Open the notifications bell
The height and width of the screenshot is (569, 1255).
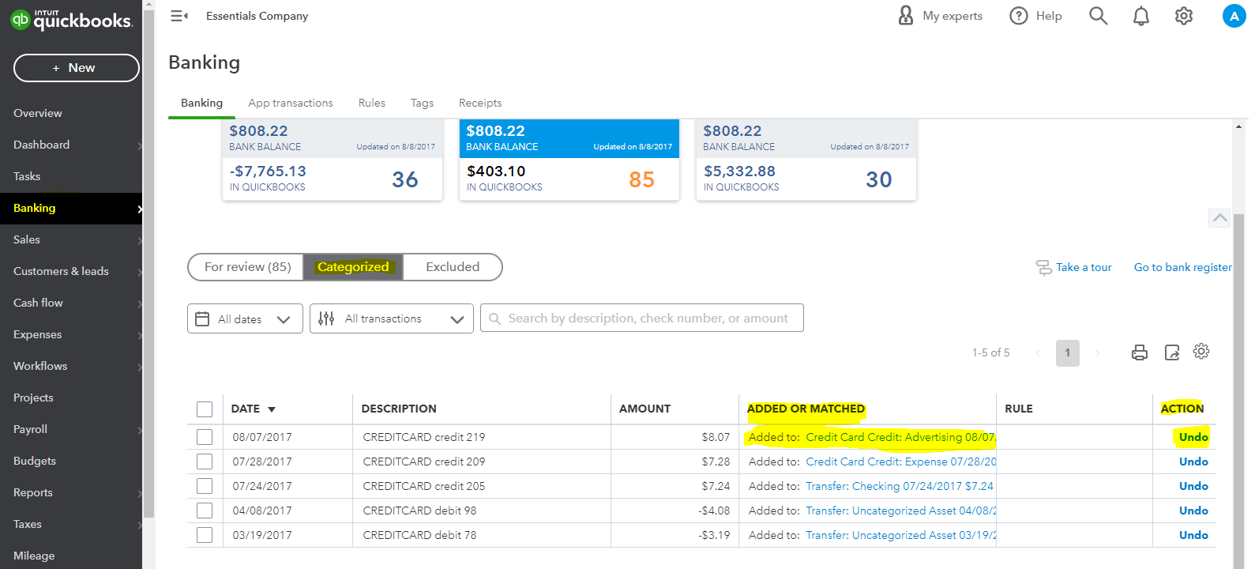(1141, 16)
